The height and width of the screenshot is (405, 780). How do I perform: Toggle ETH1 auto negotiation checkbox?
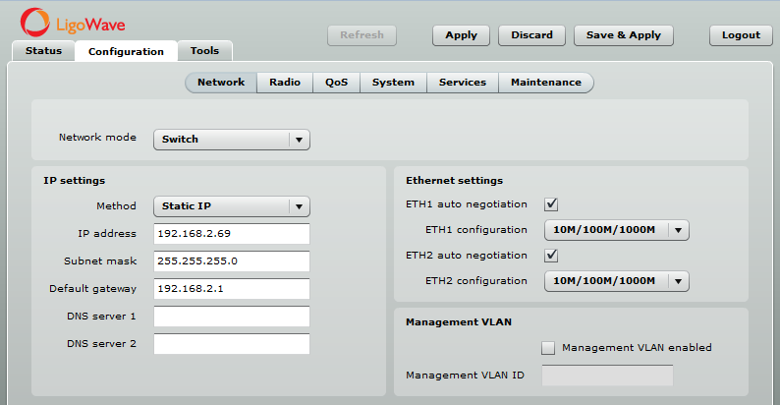(551, 204)
